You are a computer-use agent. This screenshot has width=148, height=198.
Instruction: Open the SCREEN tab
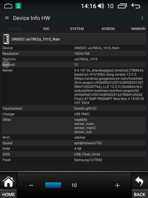(x=108, y=29)
